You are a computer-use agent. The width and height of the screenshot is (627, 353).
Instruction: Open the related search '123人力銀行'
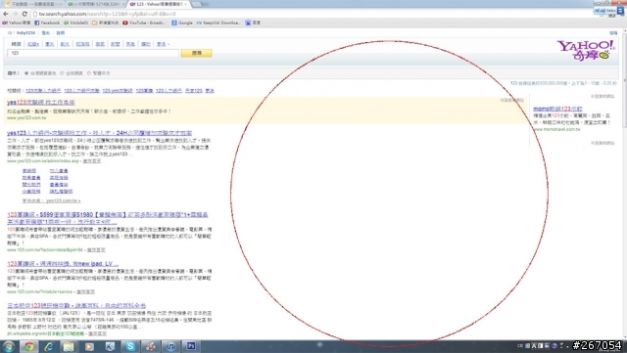point(169,91)
